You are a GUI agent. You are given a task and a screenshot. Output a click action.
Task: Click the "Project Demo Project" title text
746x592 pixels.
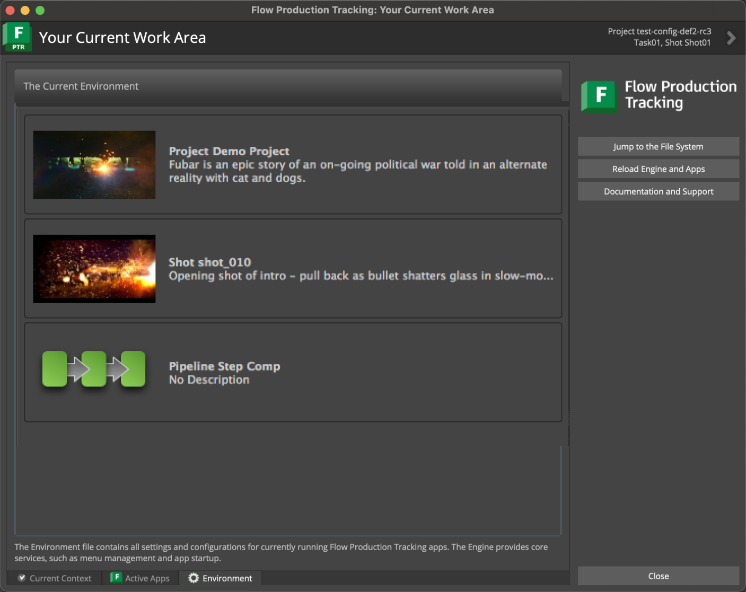(x=229, y=152)
